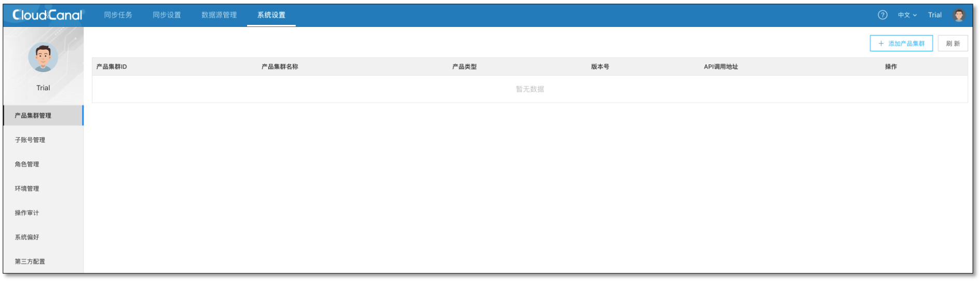Image resolution: width=980 pixels, height=281 pixels.
Task: Select the 系统设置 tab
Action: point(271,15)
